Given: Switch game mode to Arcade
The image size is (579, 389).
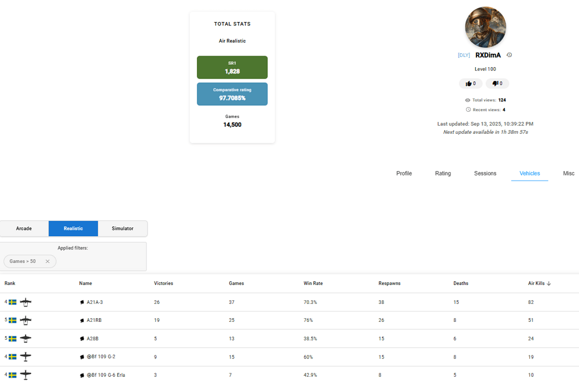Looking at the screenshot, I should coord(24,229).
